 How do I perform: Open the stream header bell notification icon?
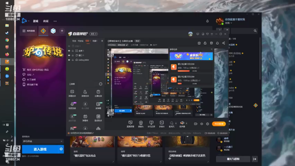click(x=217, y=43)
